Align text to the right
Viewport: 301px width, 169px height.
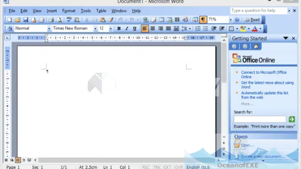click(x=160, y=28)
